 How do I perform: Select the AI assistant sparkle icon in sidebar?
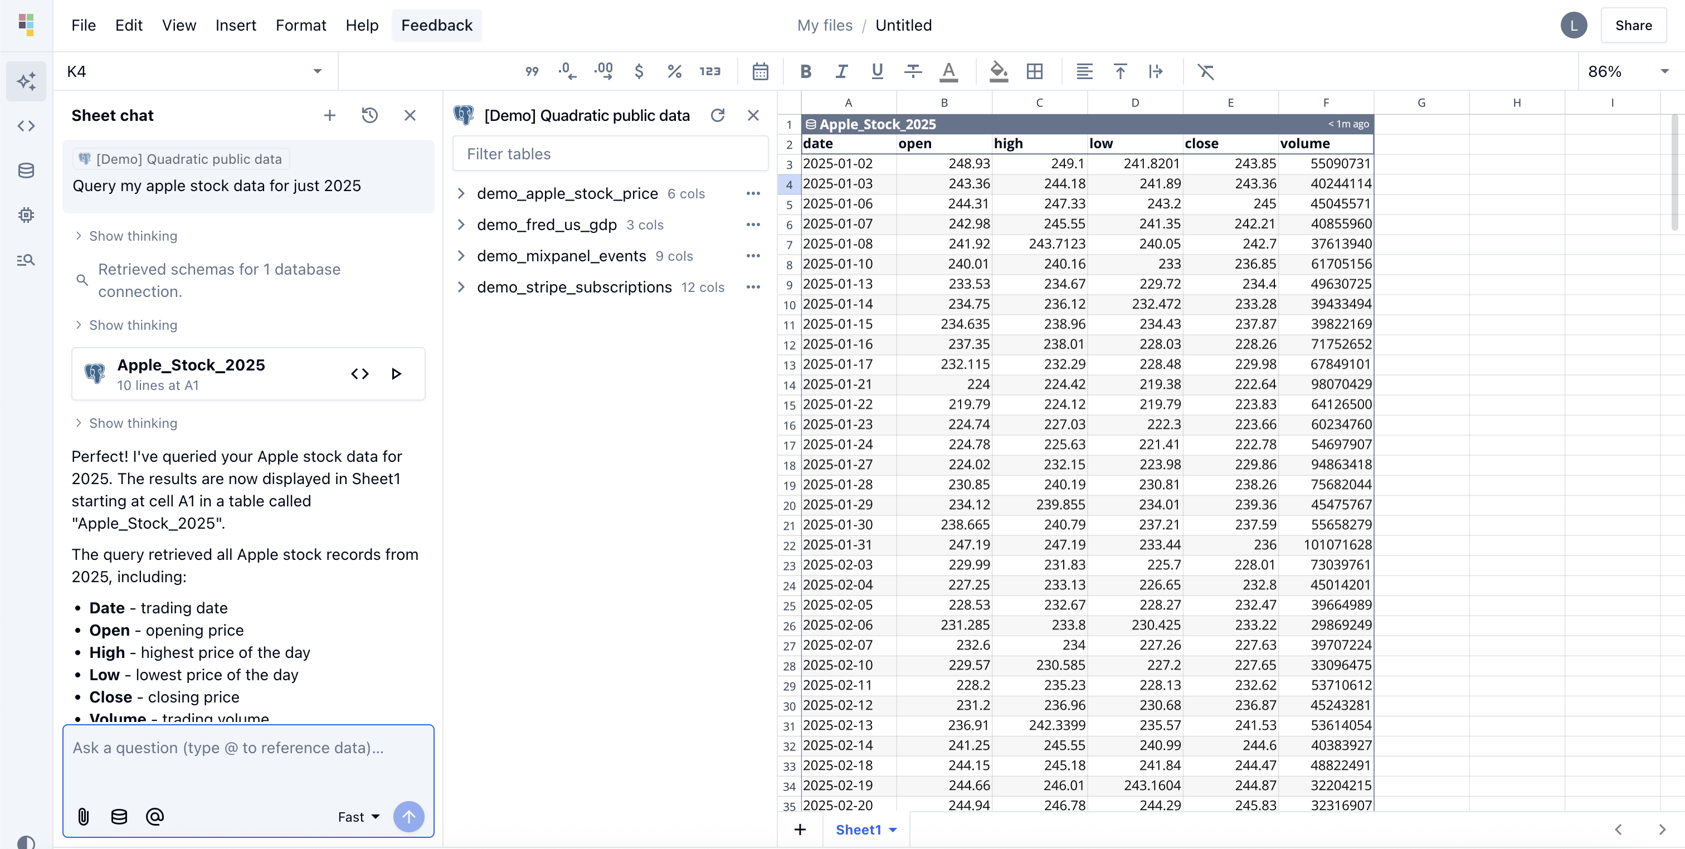(x=26, y=80)
